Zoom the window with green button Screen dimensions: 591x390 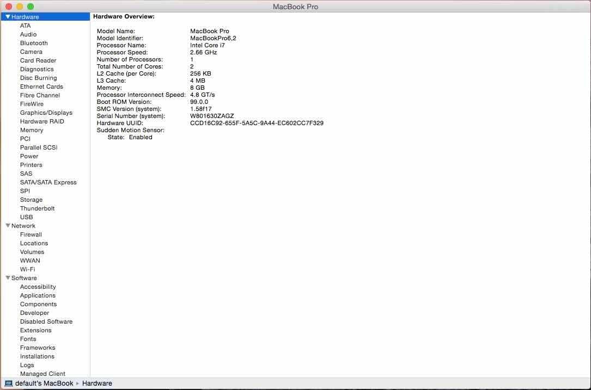tap(31, 7)
